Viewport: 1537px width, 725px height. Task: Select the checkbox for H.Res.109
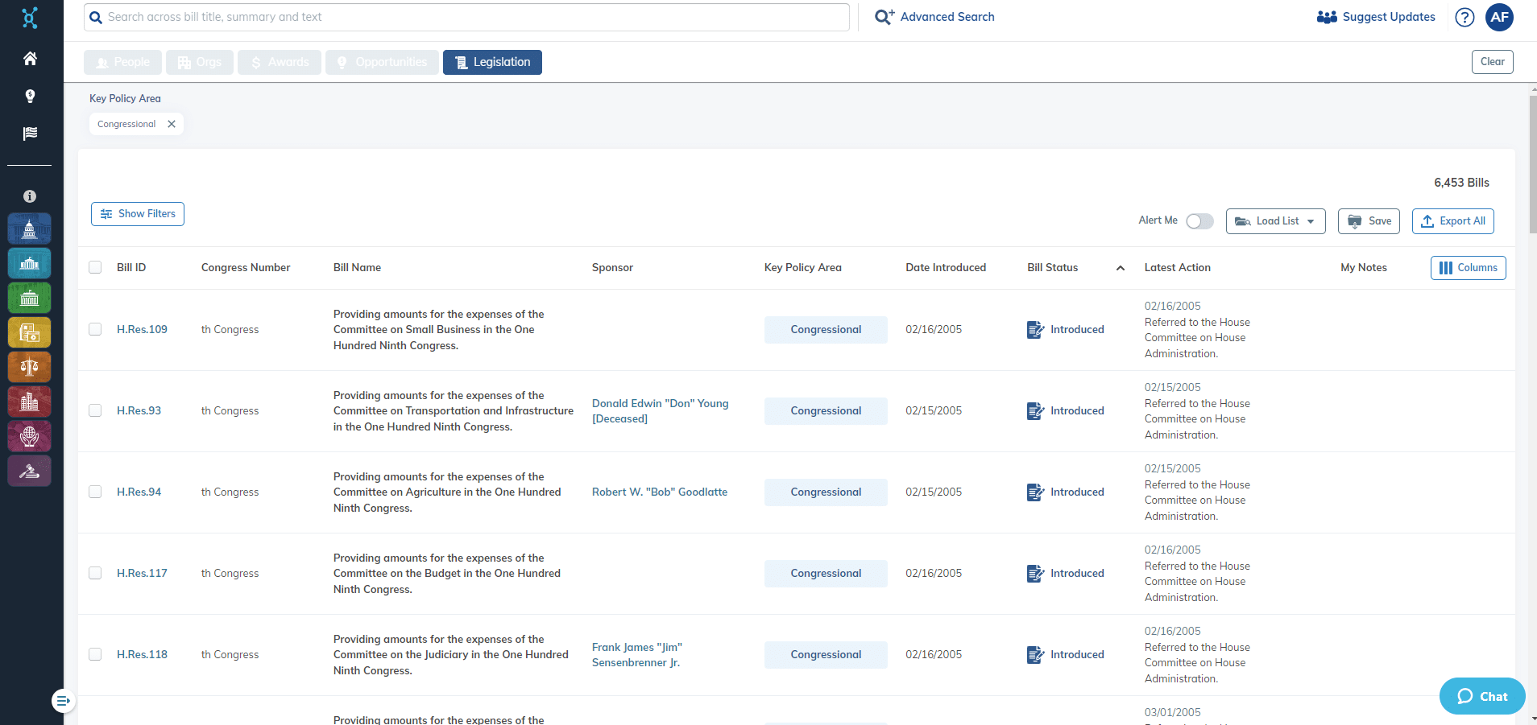(x=95, y=329)
